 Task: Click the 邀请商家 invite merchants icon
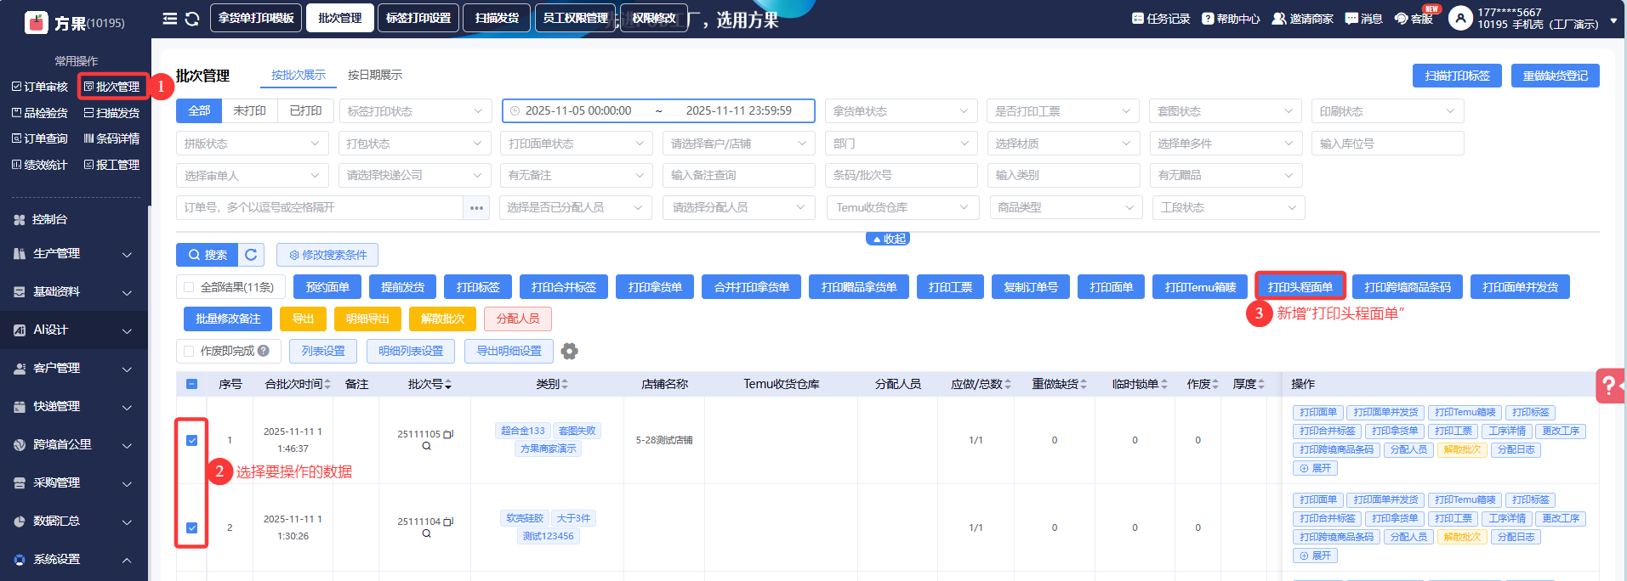(x=1278, y=19)
